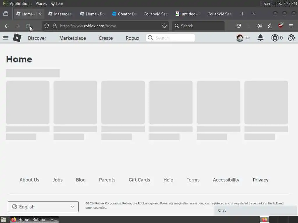Bookmark this page with the star

(164, 26)
